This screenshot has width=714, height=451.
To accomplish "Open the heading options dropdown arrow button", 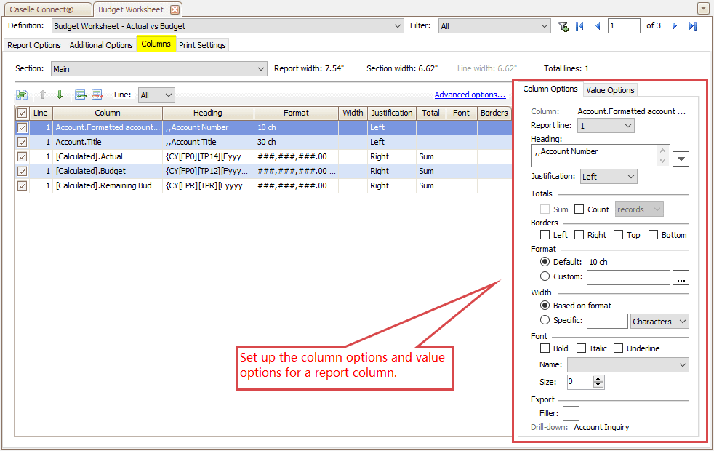I will [x=681, y=159].
